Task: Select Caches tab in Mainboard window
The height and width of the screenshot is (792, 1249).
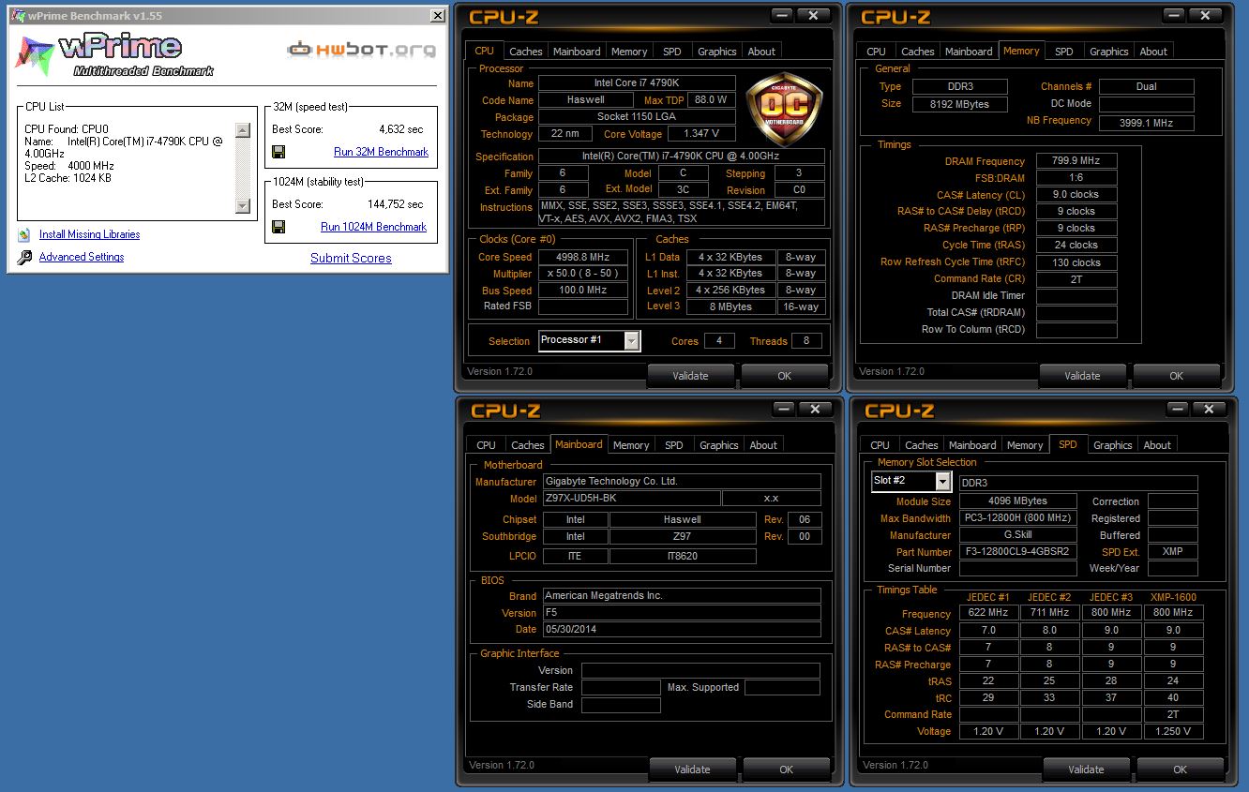Action: [527, 445]
